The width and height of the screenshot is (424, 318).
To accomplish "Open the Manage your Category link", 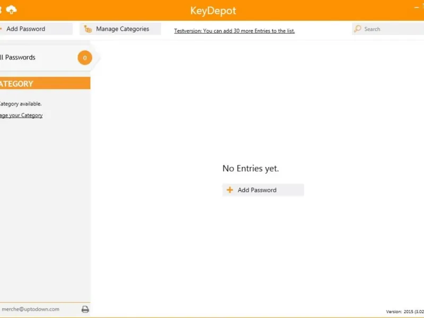I will click(x=21, y=116).
